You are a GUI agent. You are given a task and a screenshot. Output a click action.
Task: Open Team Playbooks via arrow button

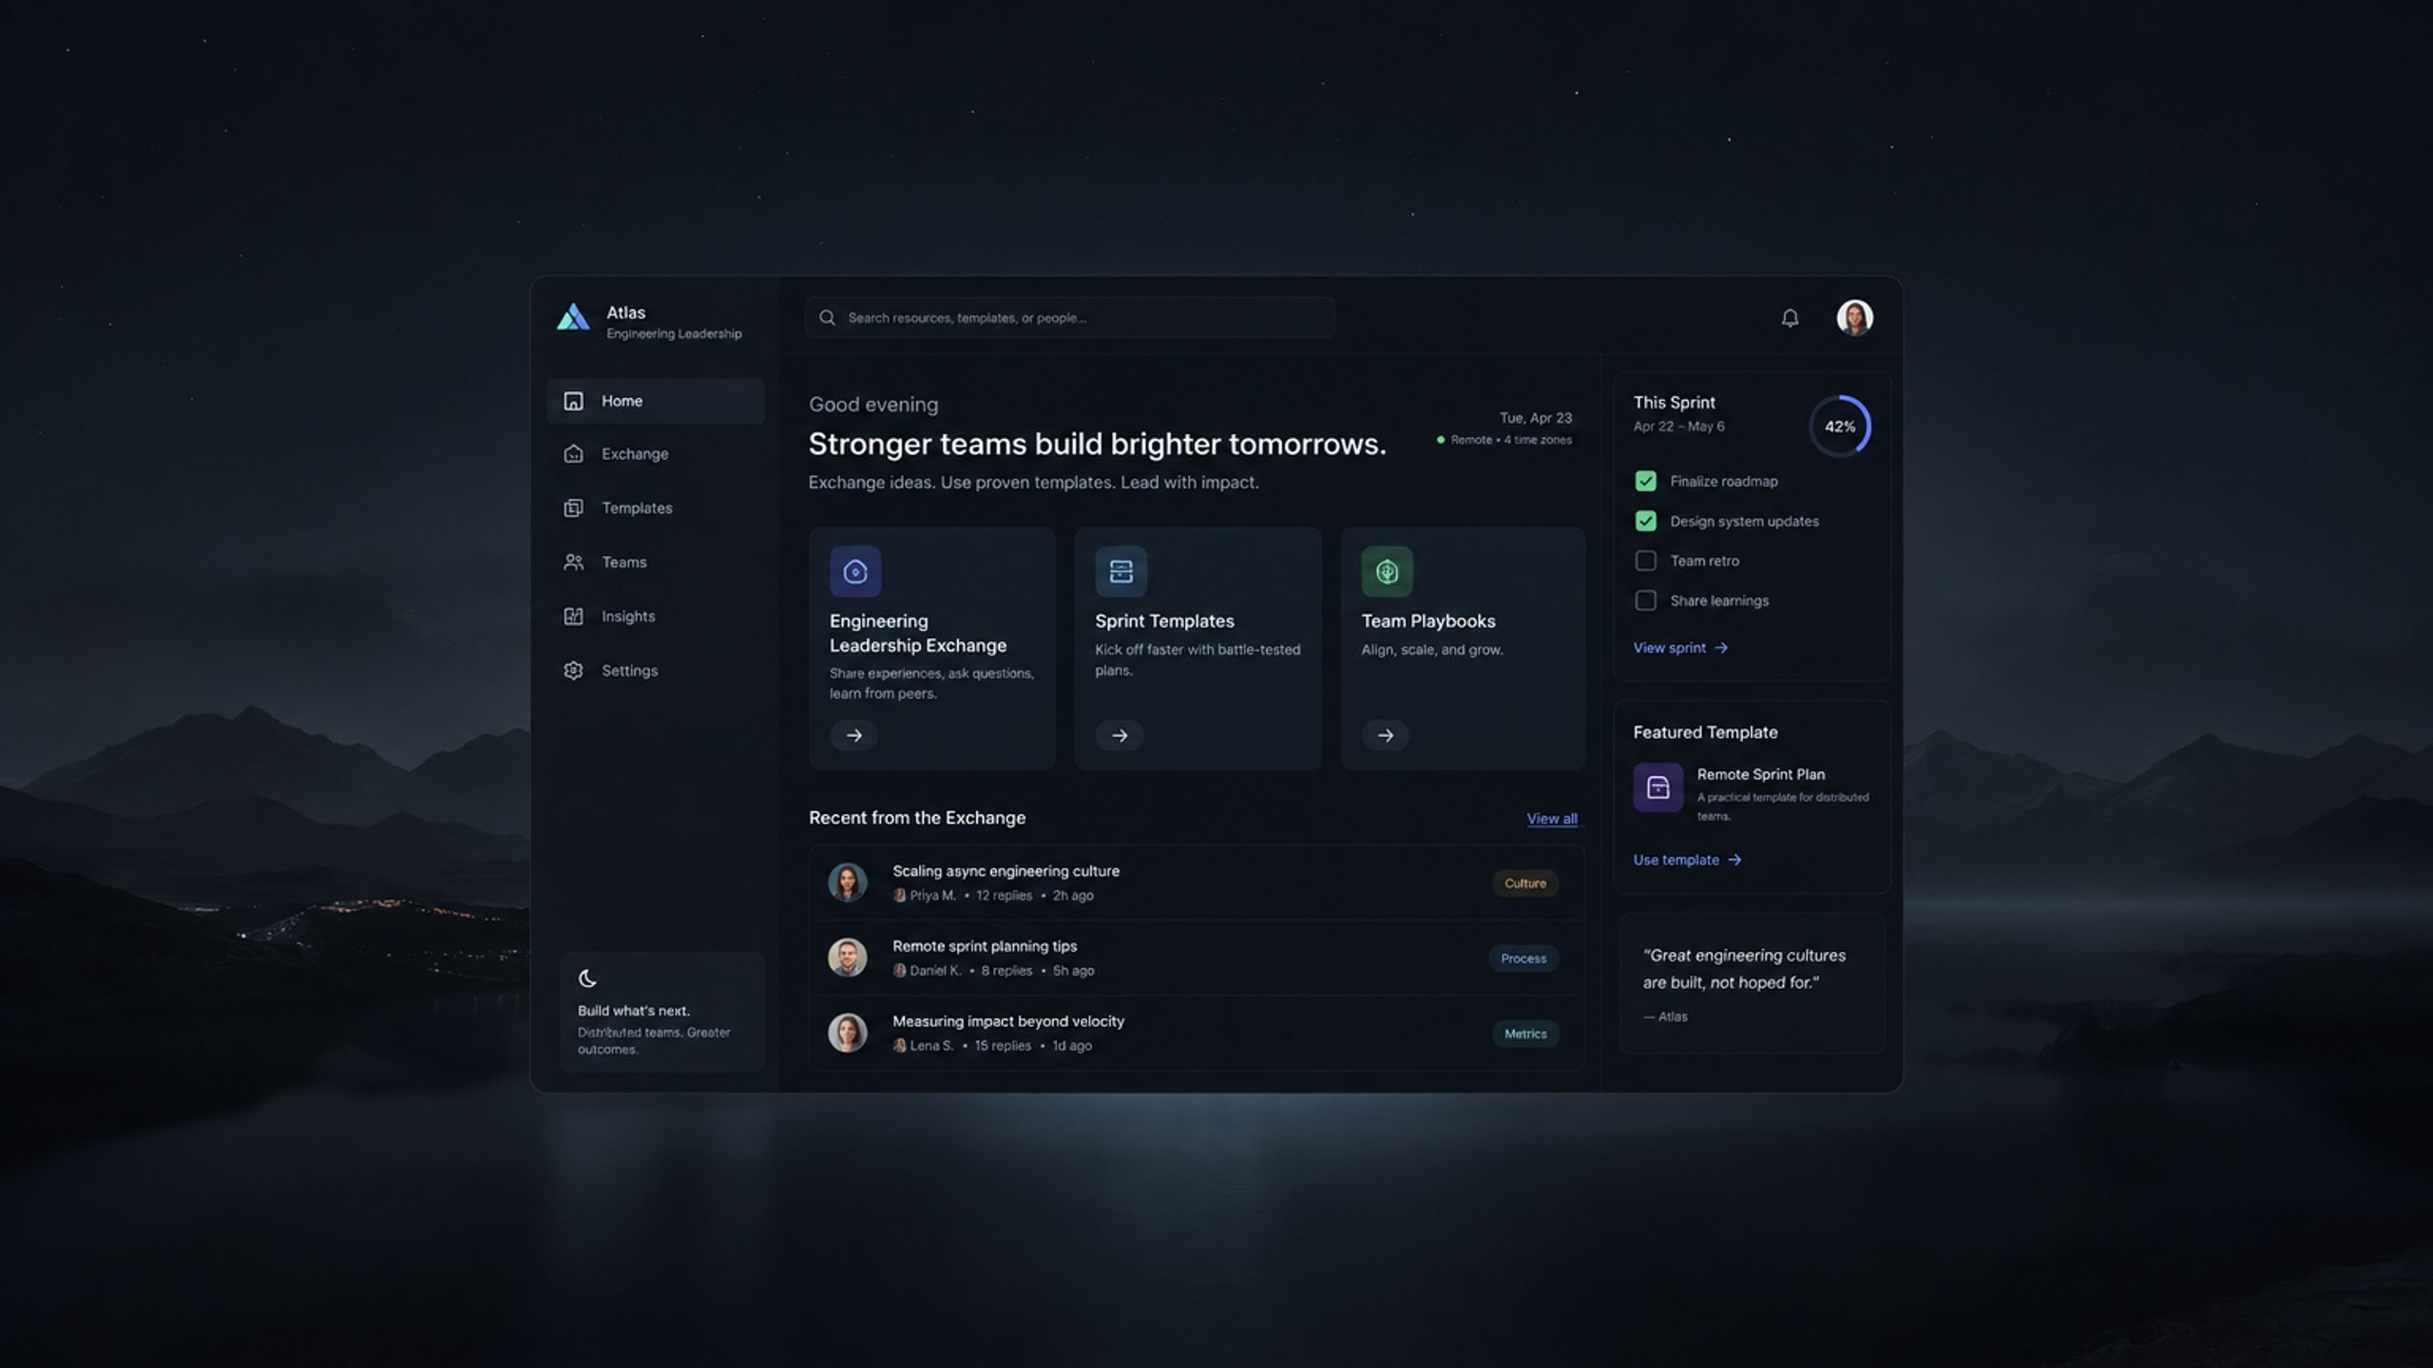coord(1386,735)
